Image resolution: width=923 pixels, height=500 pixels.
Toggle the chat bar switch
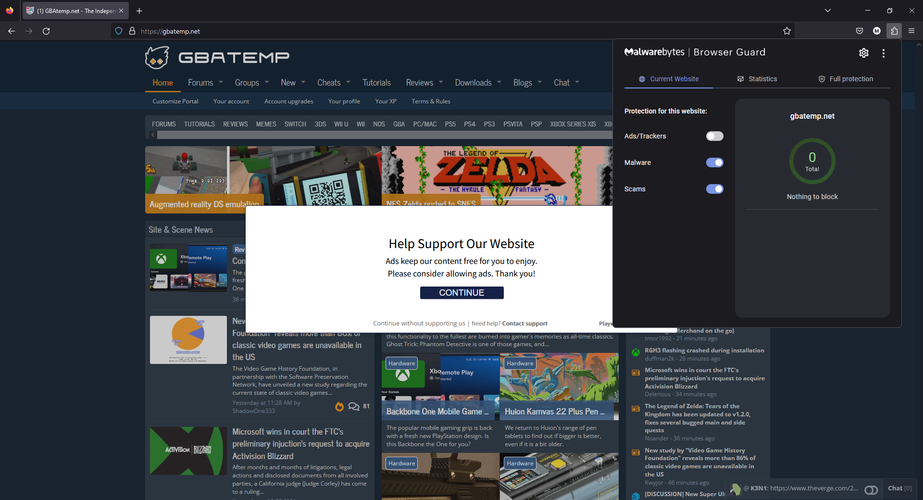[x=871, y=490]
